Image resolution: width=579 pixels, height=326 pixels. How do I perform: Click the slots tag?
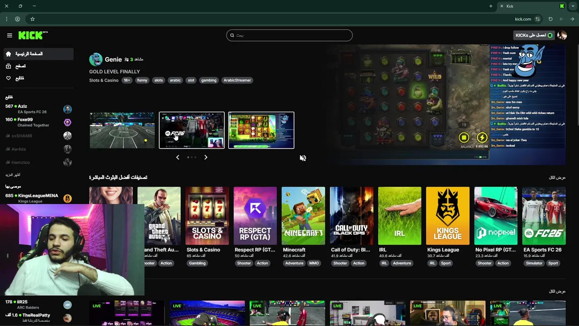(x=158, y=80)
